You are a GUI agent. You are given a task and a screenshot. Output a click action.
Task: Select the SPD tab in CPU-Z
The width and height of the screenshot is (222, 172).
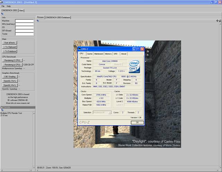116,54
